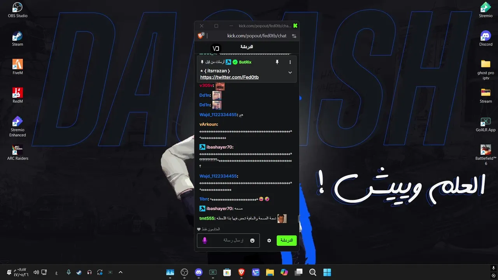
Task: Open tmt555 user profile
Action: click(207, 218)
